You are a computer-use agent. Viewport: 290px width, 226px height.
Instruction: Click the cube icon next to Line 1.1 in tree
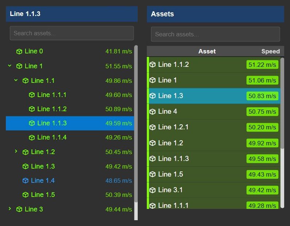pyautogui.click(x=26, y=81)
